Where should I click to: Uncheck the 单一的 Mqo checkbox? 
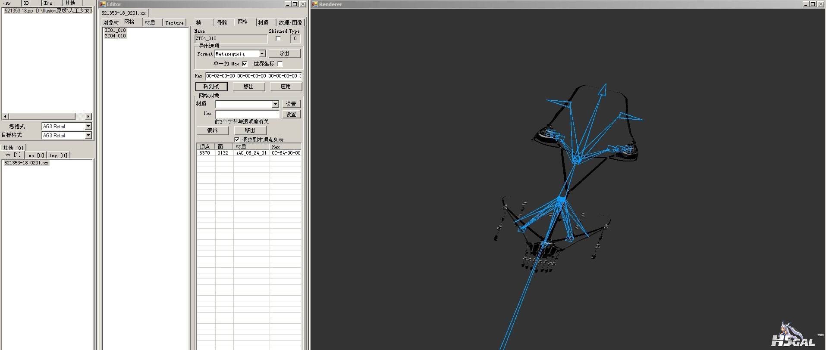pyautogui.click(x=245, y=64)
